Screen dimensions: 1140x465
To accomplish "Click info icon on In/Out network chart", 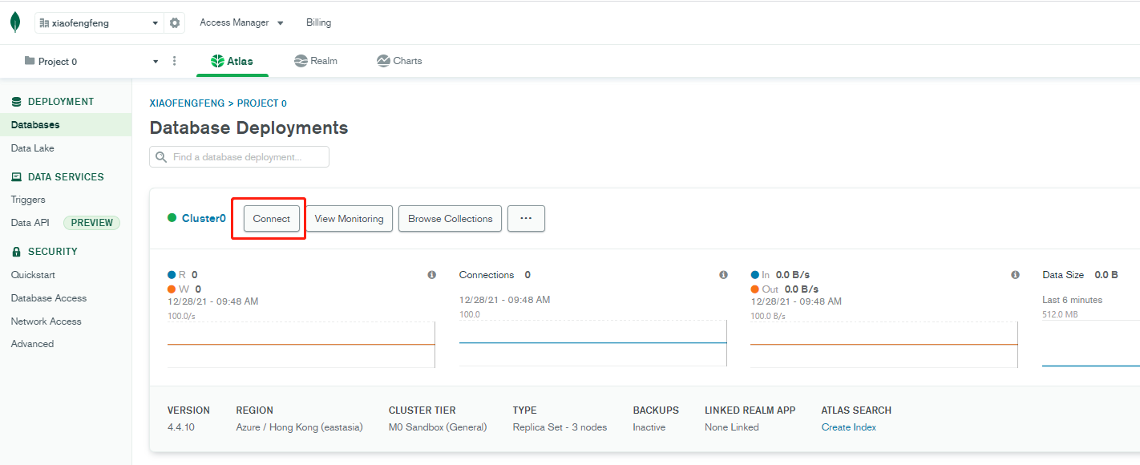I will 1016,275.
